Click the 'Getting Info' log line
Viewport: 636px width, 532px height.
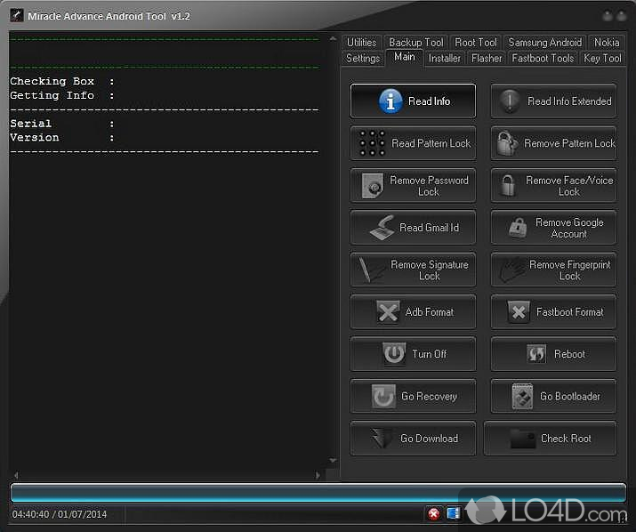(62, 95)
